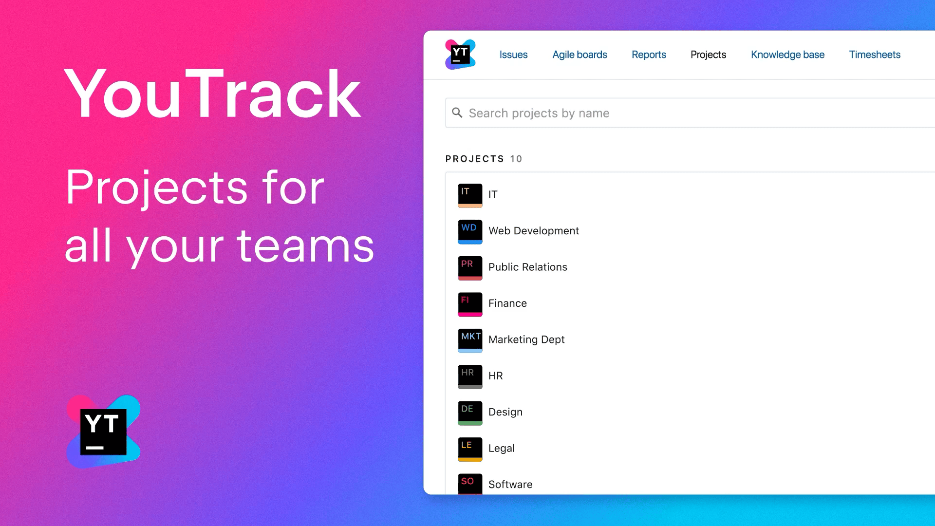Click the Projects navigation link
This screenshot has height=526, width=935.
(708, 54)
